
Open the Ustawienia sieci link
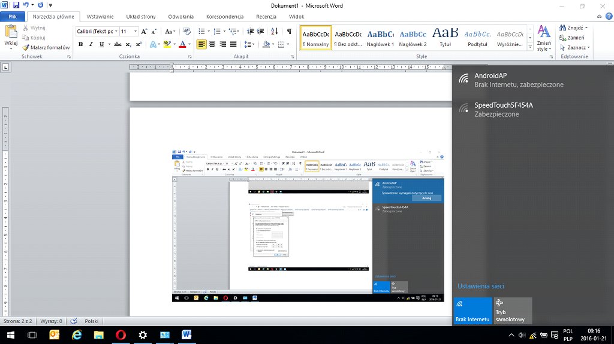click(480, 287)
